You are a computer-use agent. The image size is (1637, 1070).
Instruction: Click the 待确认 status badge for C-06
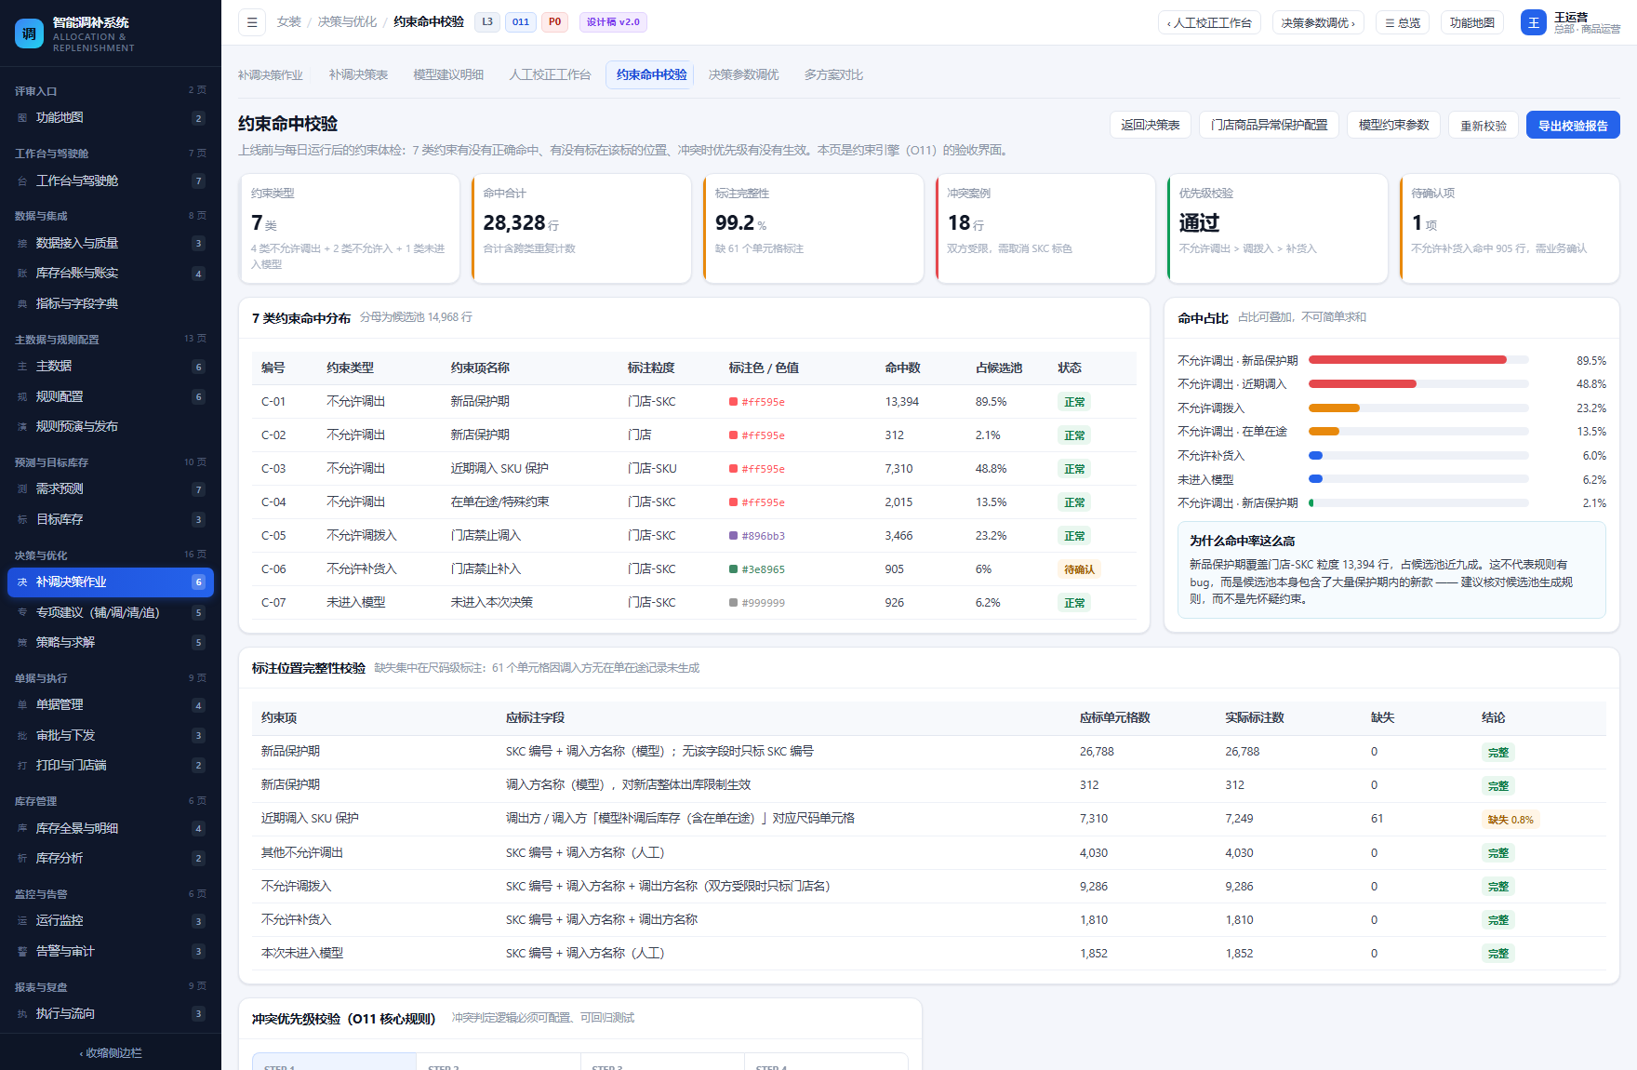pyautogui.click(x=1079, y=569)
